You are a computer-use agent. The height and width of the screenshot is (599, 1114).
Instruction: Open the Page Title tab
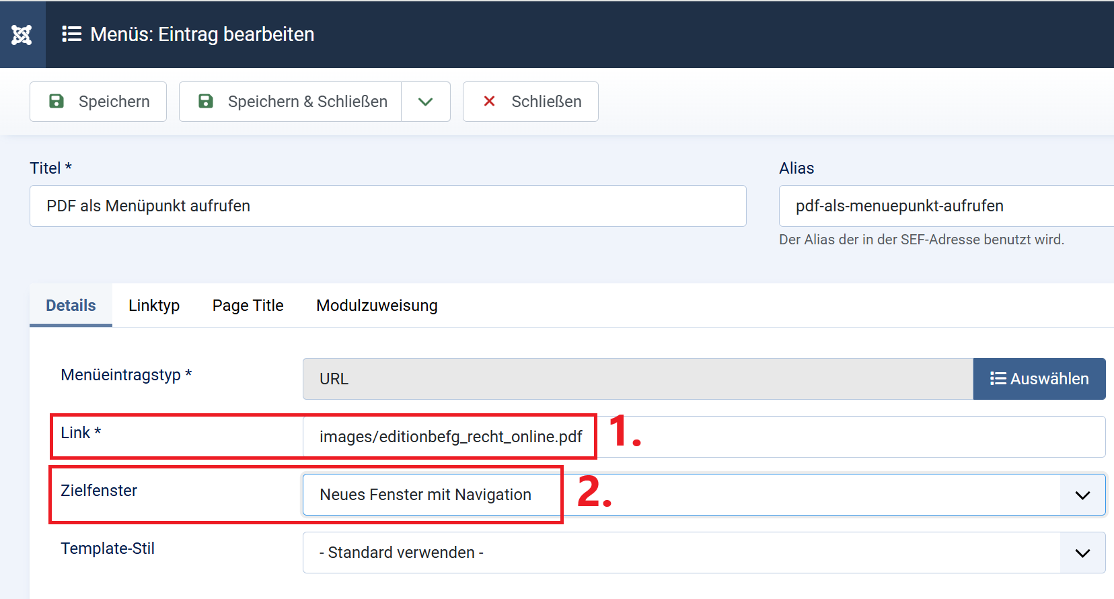248,306
